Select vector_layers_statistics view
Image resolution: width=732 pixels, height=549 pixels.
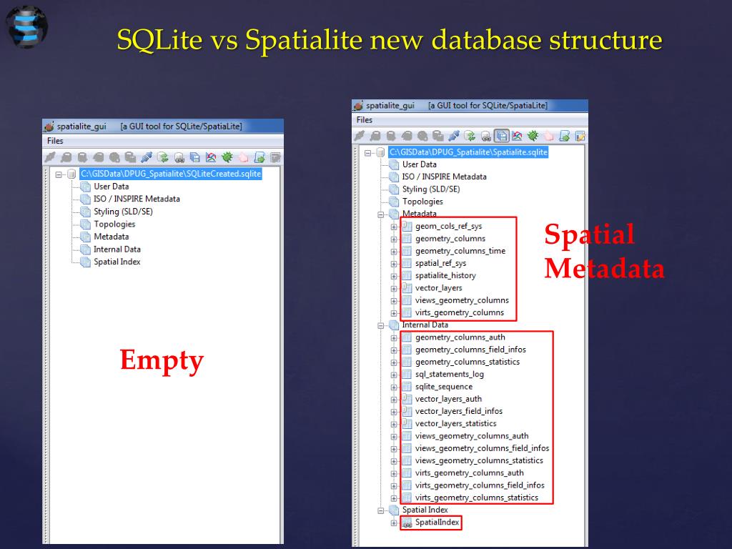(x=455, y=423)
